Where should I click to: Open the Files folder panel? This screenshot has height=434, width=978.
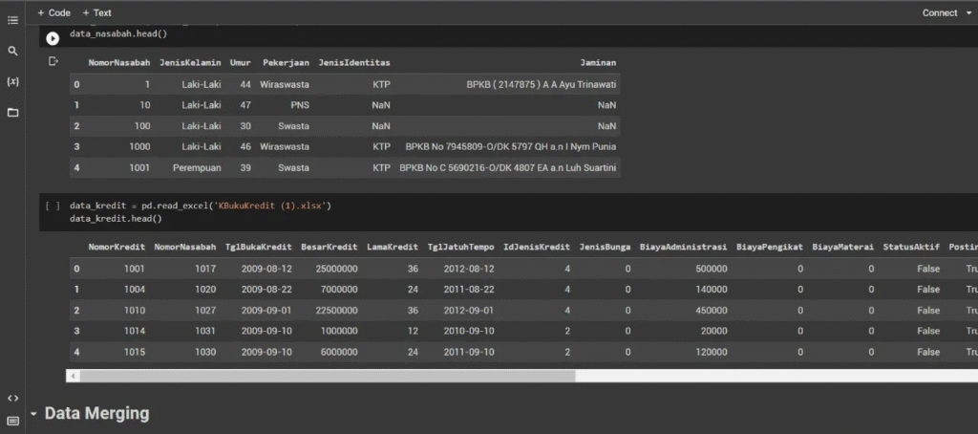(12, 112)
